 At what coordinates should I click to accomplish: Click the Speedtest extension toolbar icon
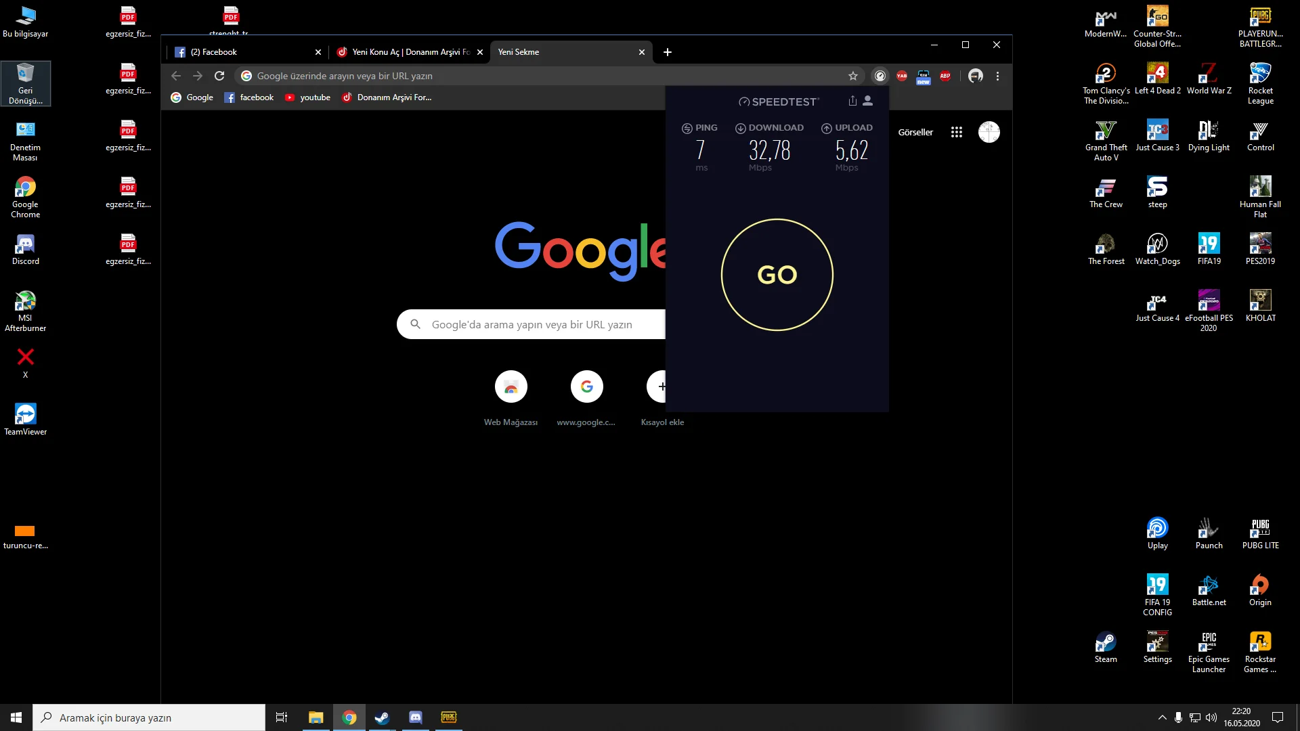click(x=880, y=76)
